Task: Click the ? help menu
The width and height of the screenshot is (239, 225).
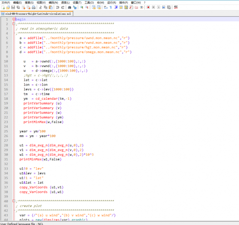Action: (144, 2)
